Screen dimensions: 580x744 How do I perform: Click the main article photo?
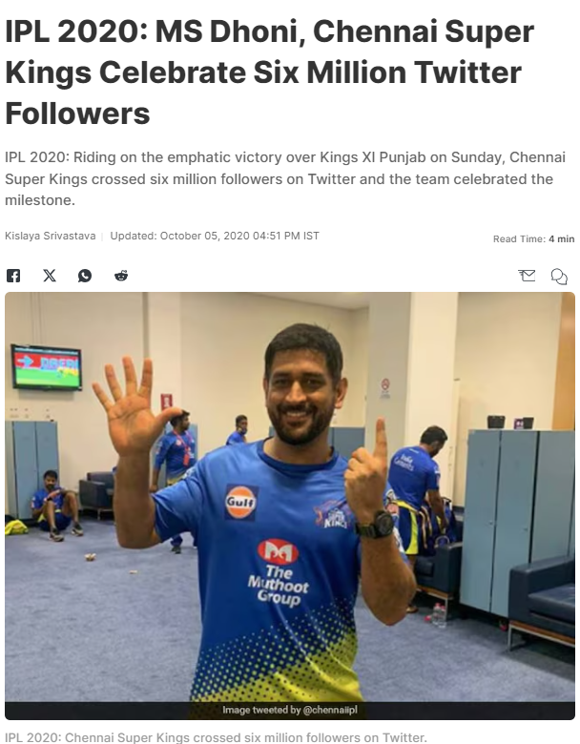pos(290,506)
